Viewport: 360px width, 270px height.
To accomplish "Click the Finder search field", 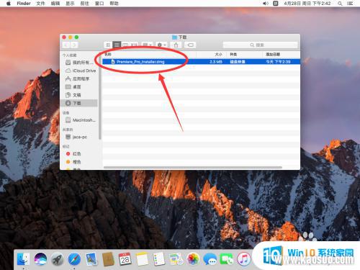I will [260, 45].
